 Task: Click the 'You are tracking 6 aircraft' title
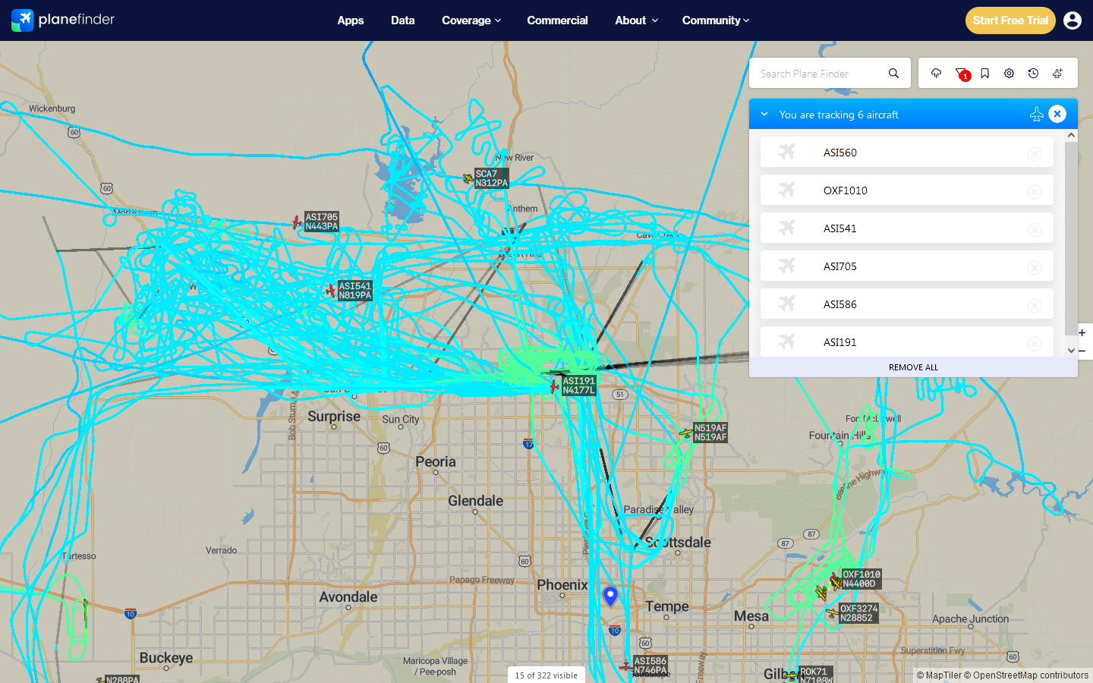(x=839, y=115)
